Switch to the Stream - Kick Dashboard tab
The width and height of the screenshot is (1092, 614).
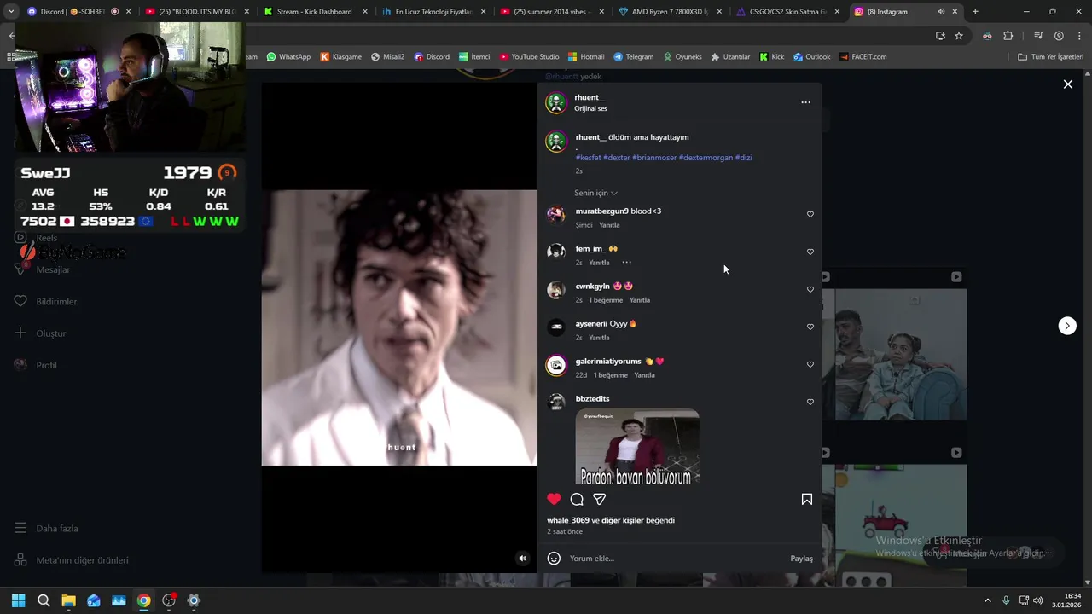coord(314,12)
